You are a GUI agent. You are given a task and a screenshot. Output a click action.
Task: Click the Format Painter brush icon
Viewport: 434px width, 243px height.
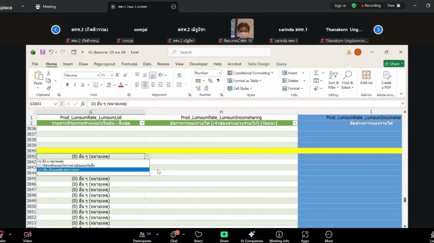point(48,88)
